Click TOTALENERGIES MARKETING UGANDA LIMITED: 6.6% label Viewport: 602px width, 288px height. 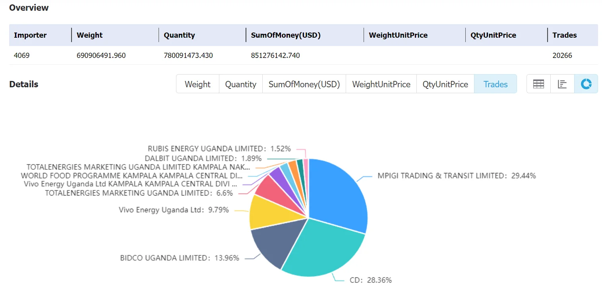[x=139, y=193]
